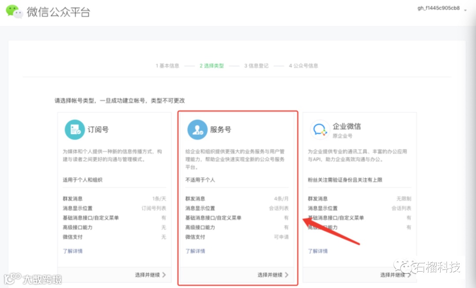Click 消息显示位置 label in 服务号 card

coord(200,208)
